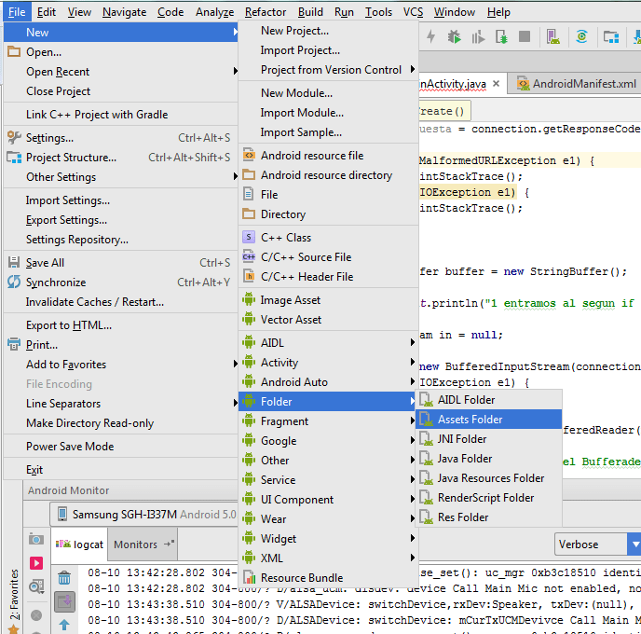The height and width of the screenshot is (634, 641).
Task: Choose Close Project entry
Action: [x=120, y=90]
